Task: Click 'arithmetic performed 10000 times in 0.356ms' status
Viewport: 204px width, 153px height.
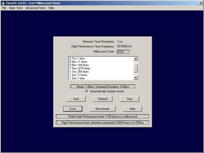Action: pyautogui.click(x=103, y=123)
